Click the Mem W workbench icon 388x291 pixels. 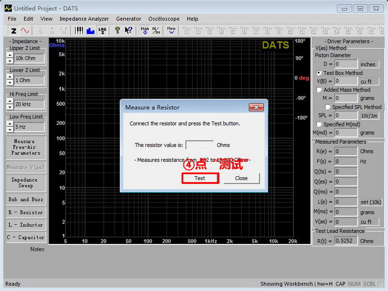171,31
